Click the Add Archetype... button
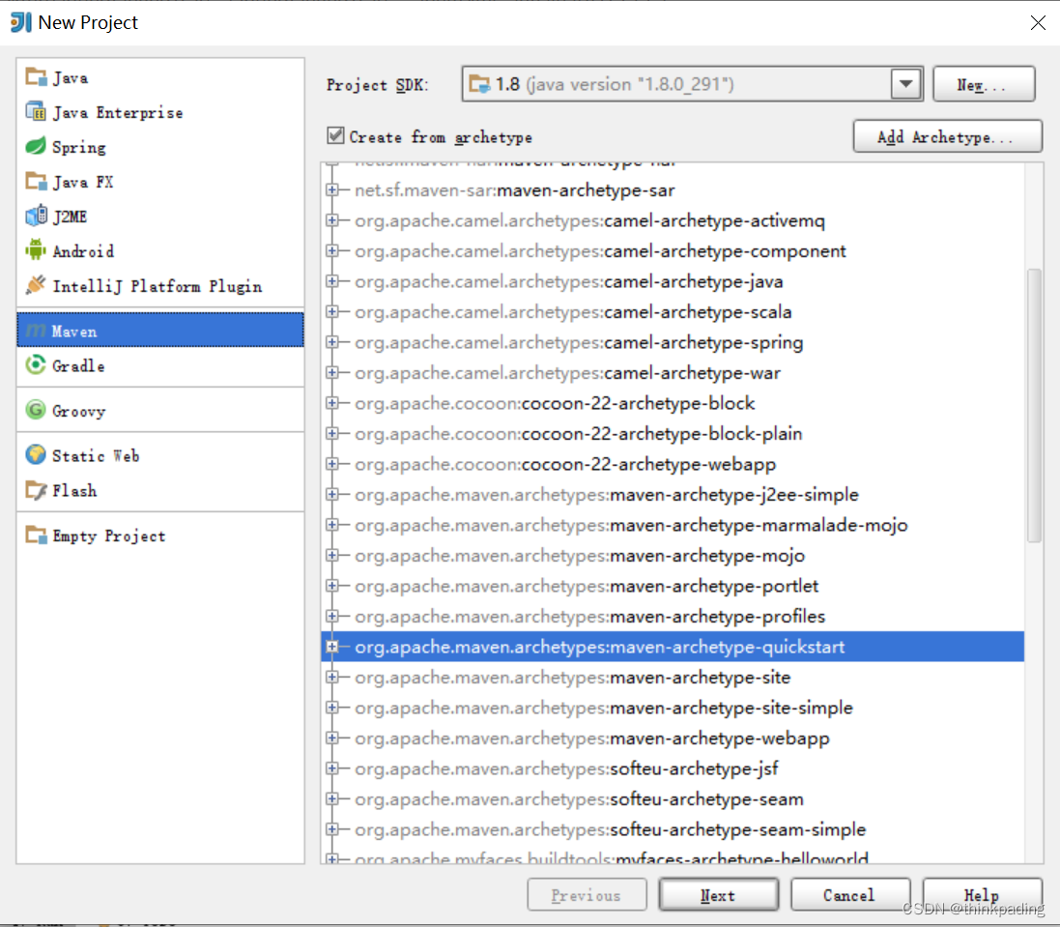Image resolution: width=1060 pixels, height=927 pixels. 947,136
